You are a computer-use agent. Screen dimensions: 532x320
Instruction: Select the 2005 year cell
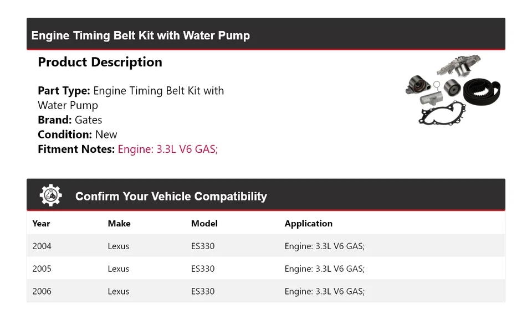click(42, 269)
